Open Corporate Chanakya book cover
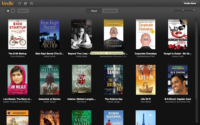Viewport: 200px width, 125px height. tap(145, 34)
